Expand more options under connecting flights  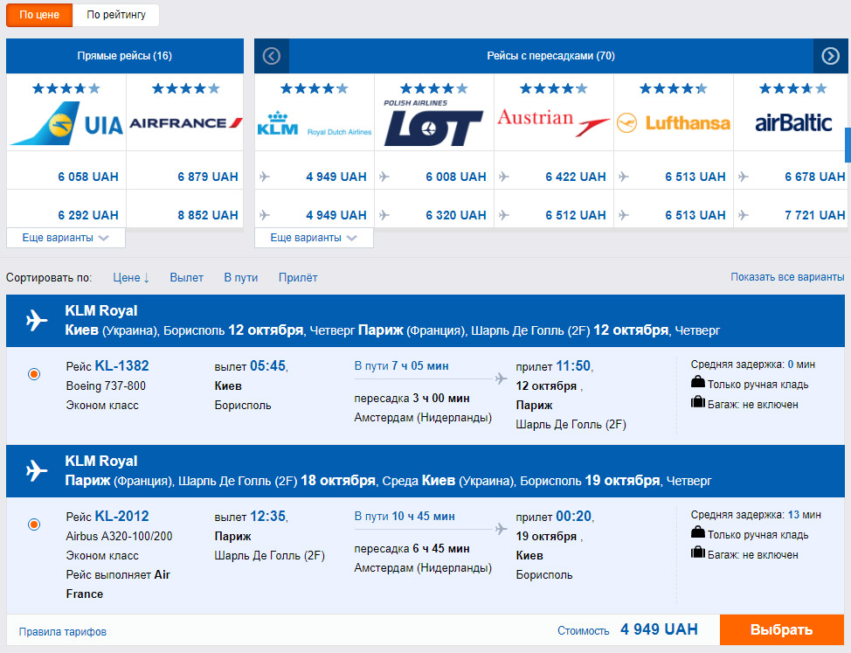314,238
